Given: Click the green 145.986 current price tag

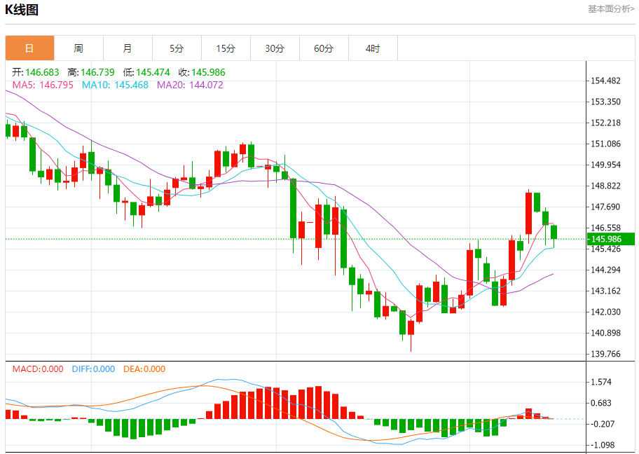Looking at the screenshot, I should pyautogui.click(x=610, y=239).
